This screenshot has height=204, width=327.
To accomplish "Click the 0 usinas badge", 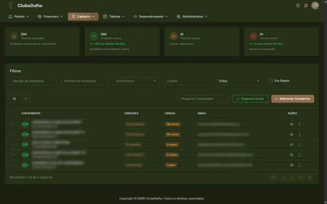I will pyautogui.click(x=172, y=145).
